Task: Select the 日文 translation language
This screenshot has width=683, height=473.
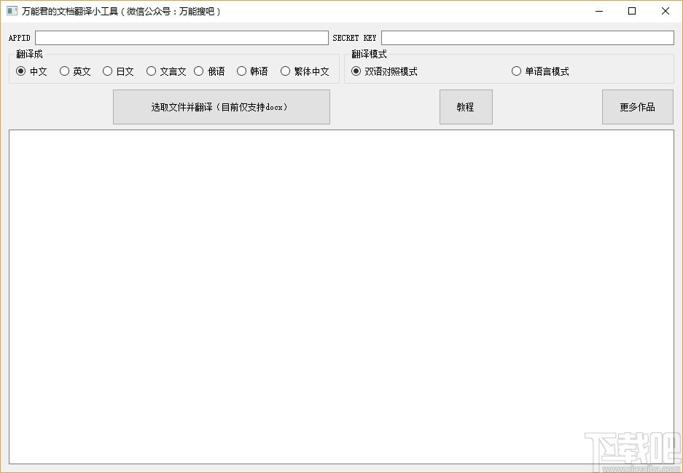Action: pos(106,71)
